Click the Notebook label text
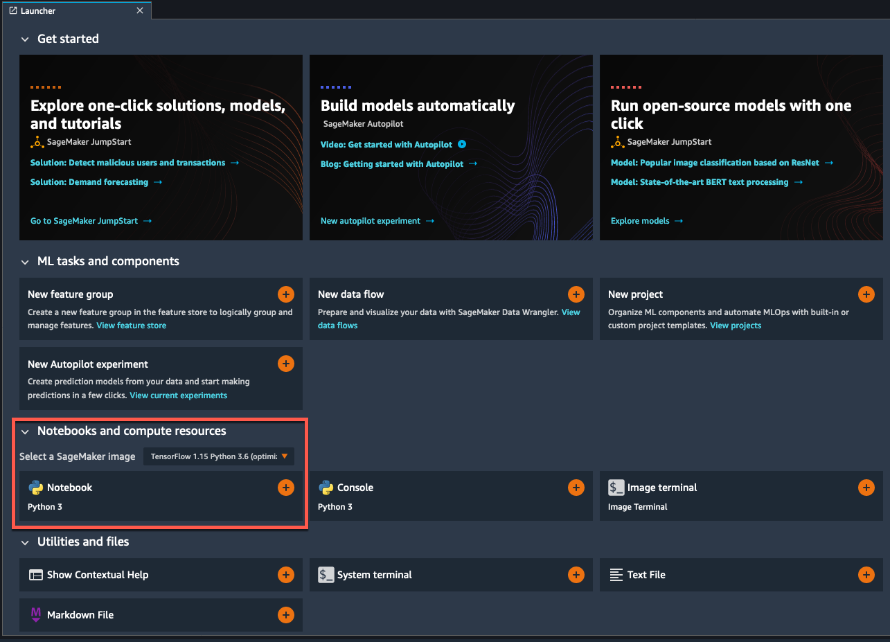Viewport: 890px width, 642px height. pyautogui.click(x=69, y=488)
